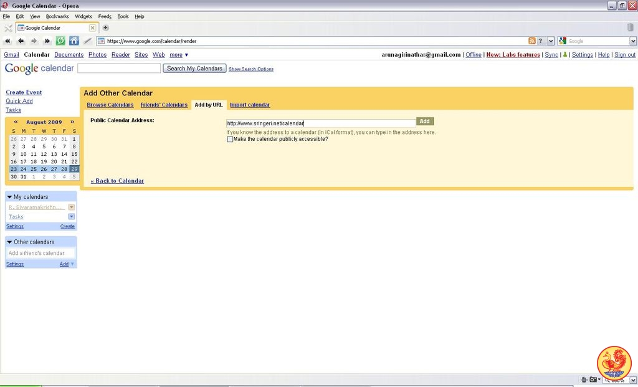Screen dimensions: 638x387
Task: Reload the page with green refresh icon
Action: (60, 41)
